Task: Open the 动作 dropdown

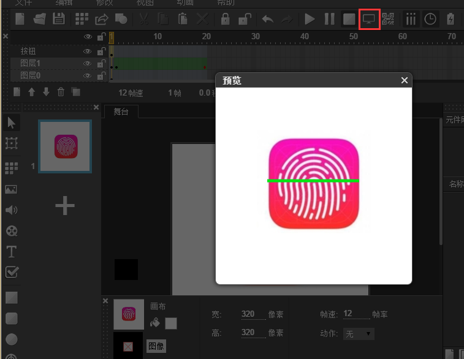Action: point(359,334)
